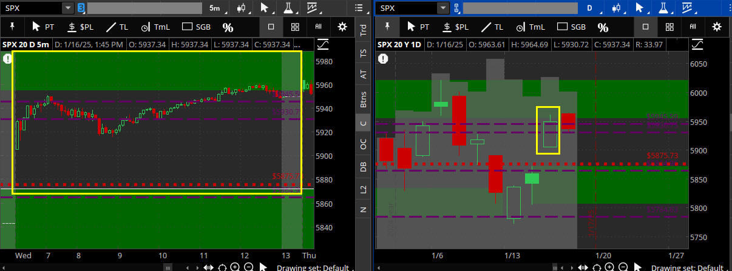The width and height of the screenshot is (732, 271).
Task: Open chart settings gear in right chart
Action: click(x=717, y=27)
